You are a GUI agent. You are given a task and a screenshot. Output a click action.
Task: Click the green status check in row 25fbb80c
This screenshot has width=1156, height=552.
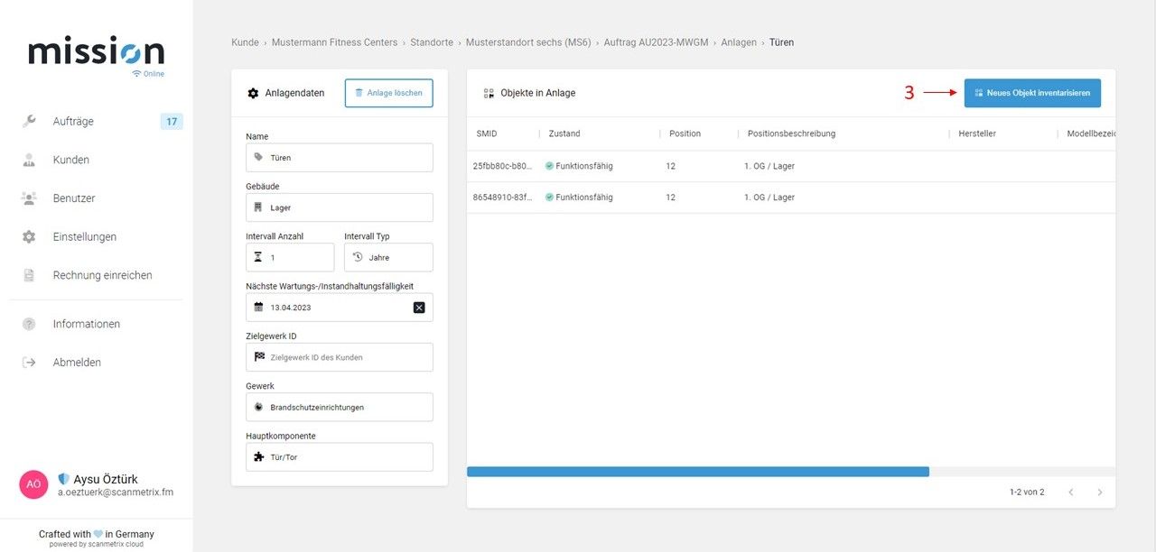[549, 166]
